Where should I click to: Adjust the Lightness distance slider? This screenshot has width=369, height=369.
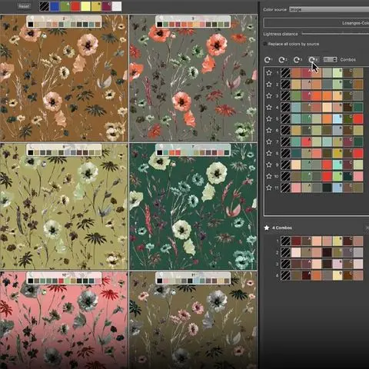(x=335, y=34)
